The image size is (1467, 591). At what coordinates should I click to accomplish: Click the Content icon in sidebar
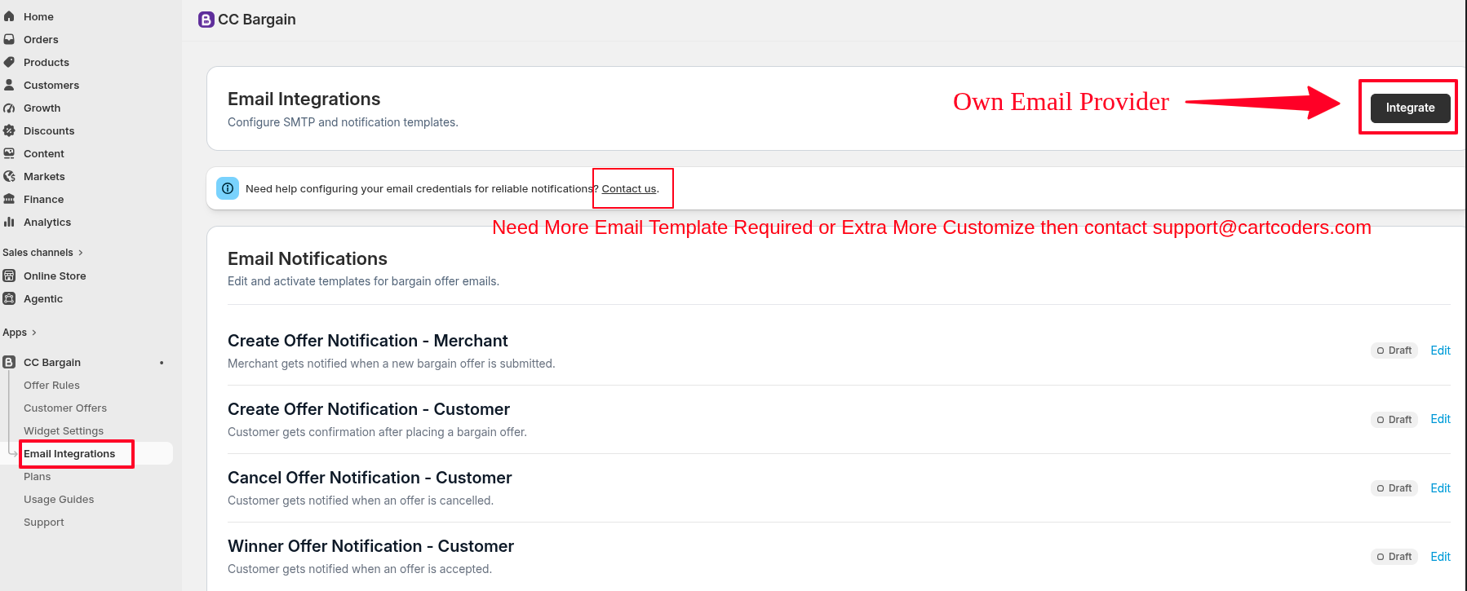pyautogui.click(x=9, y=153)
